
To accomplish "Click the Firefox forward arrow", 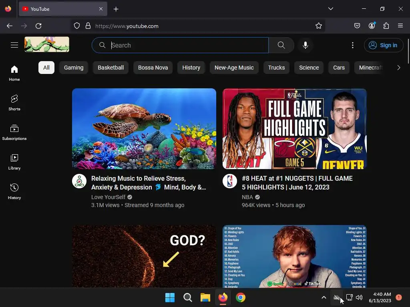I will click(24, 26).
